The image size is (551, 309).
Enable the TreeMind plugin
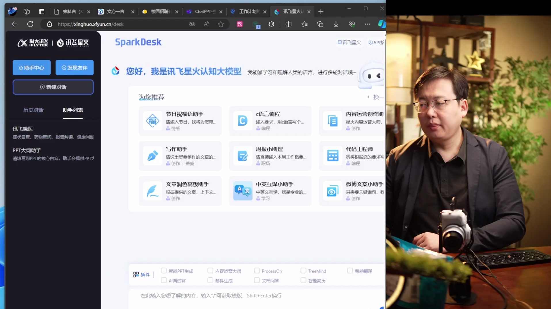pyautogui.click(x=303, y=270)
